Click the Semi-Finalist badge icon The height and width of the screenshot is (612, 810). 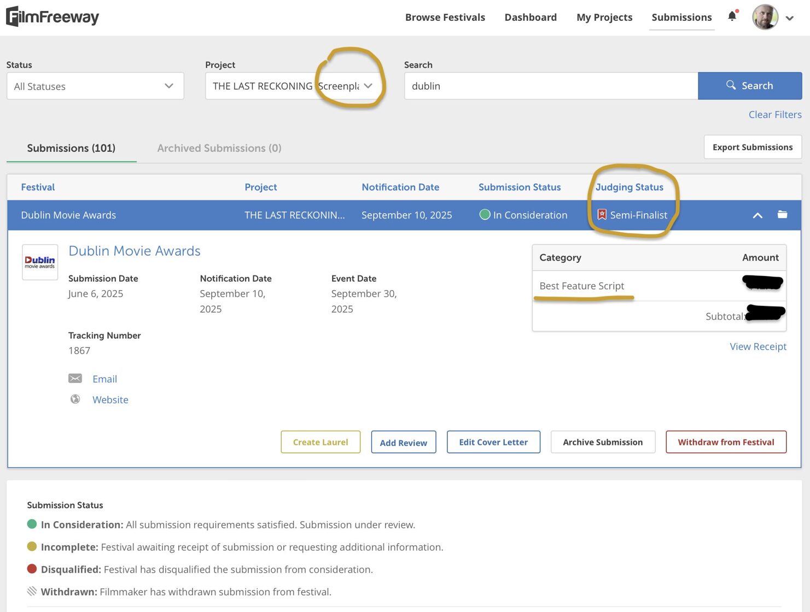tap(602, 215)
